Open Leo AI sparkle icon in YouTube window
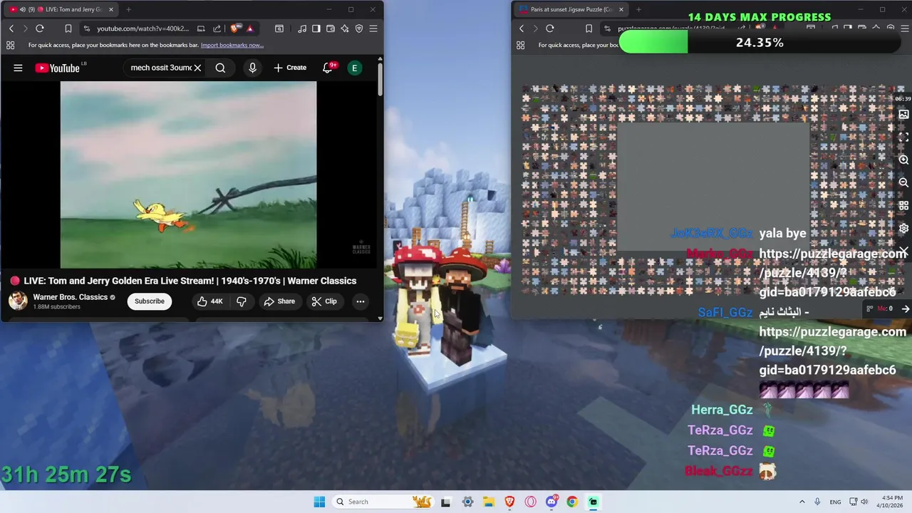Viewport: 912px width, 513px height. pos(345,28)
